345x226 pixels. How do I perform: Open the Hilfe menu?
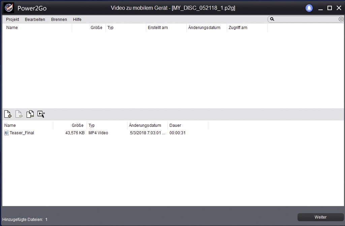coord(77,20)
